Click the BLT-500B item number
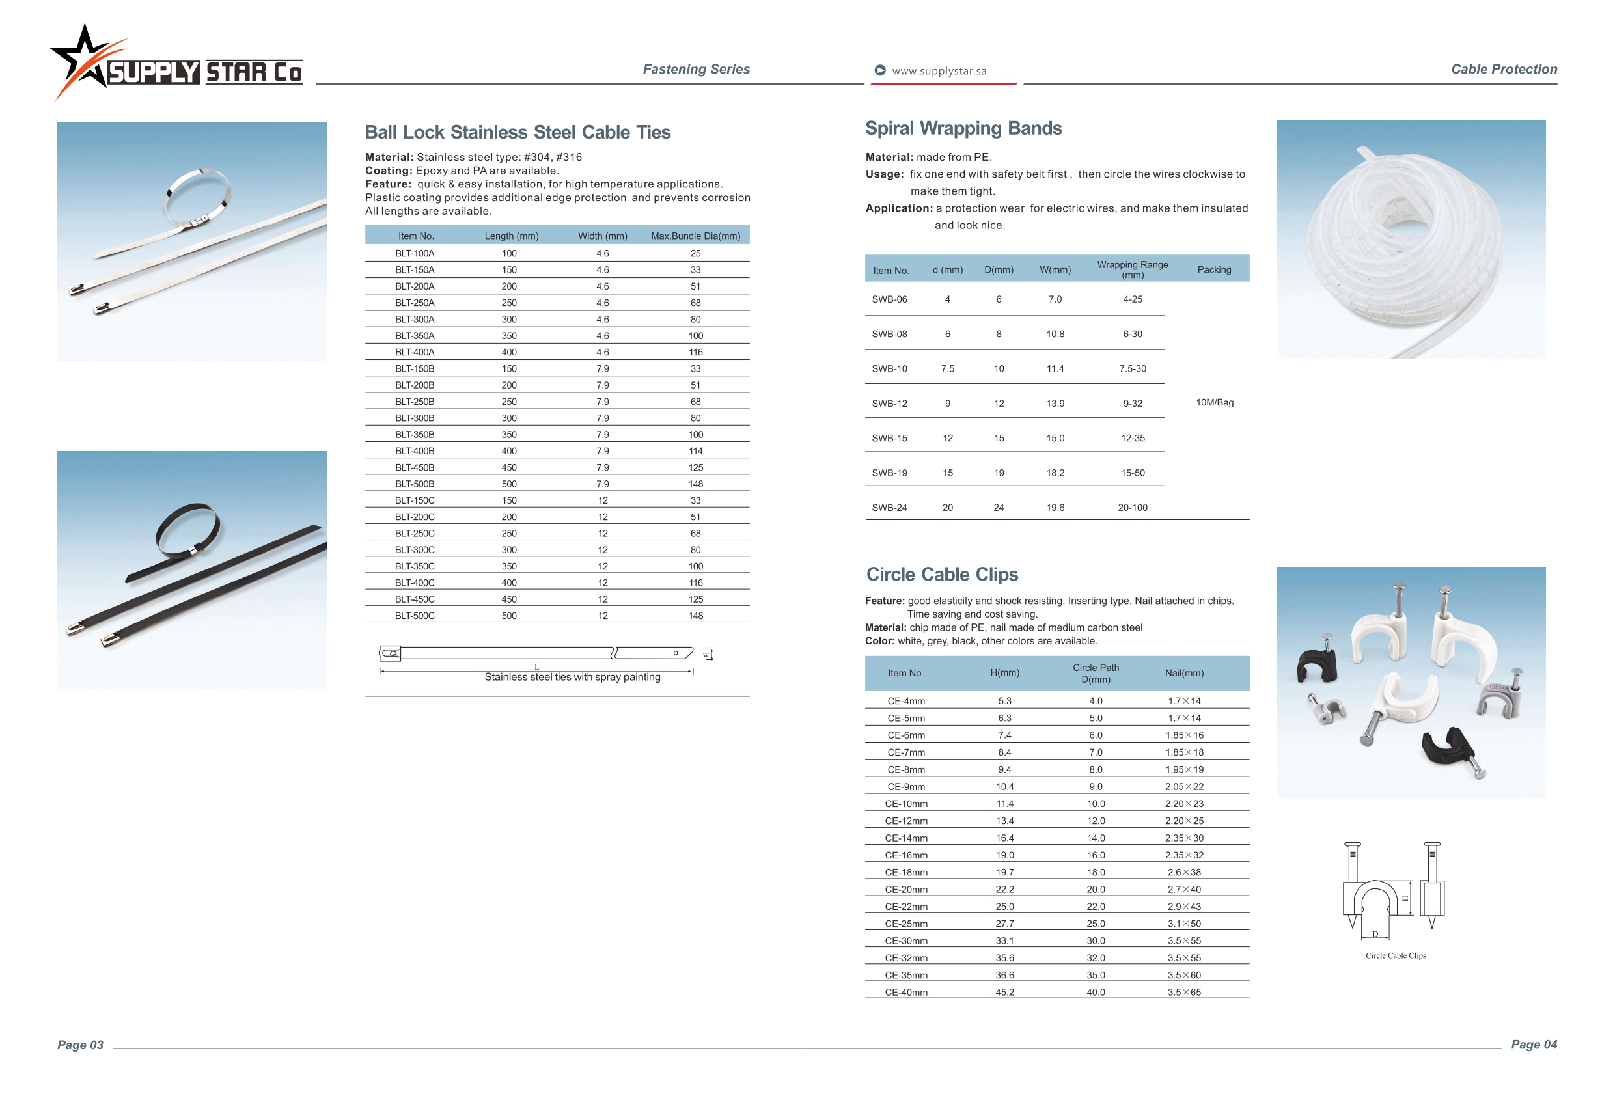Image resolution: width=1615 pixels, height=1096 pixels. [415, 484]
